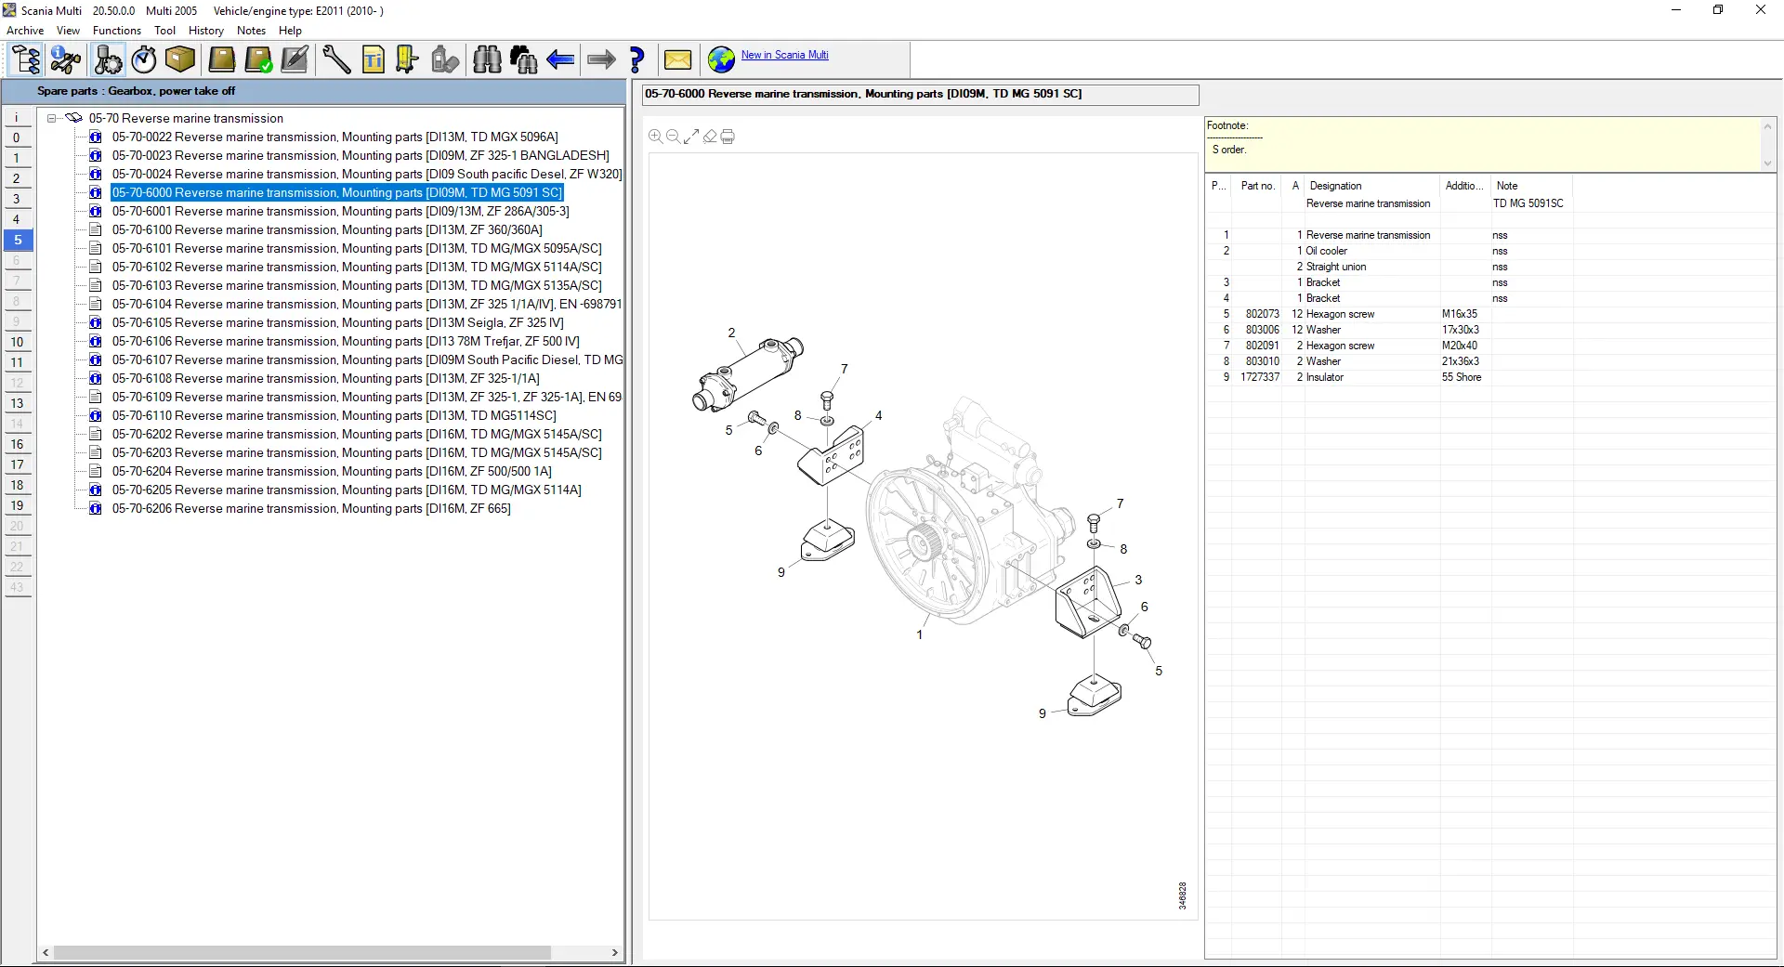This screenshot has height=967, width=1784.
Task: Click the binoculars search icon
Action: [x=487, y=60]
